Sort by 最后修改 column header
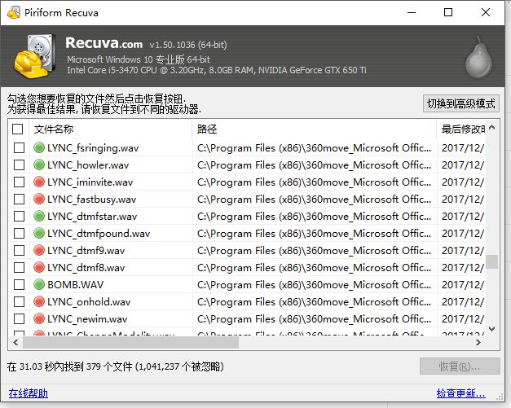 click(x=461, y=129)
